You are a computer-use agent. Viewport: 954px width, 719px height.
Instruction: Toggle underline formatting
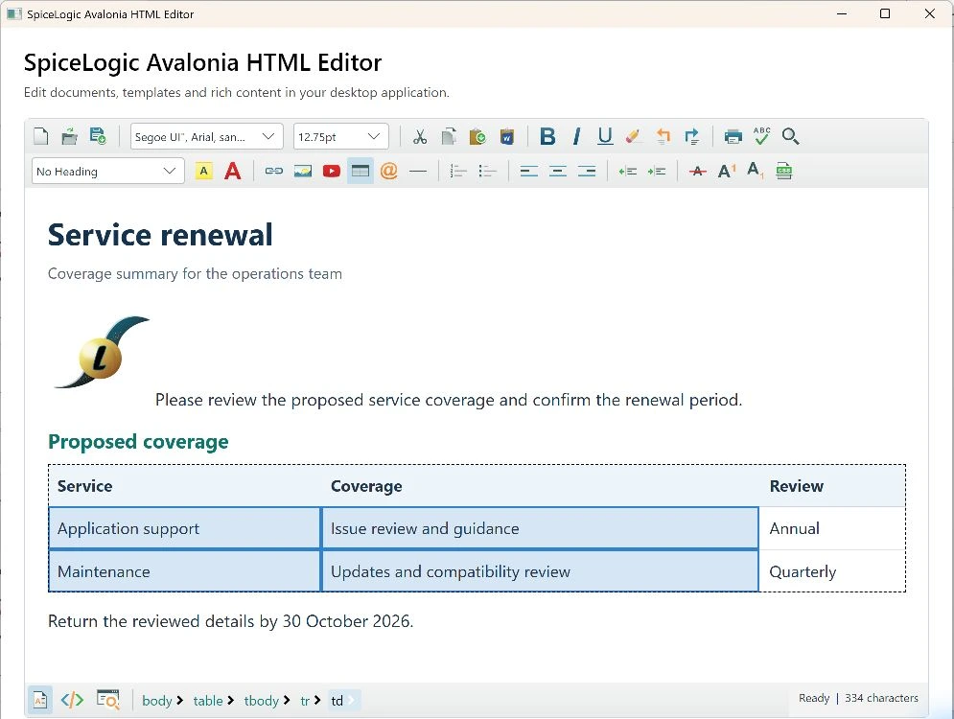tap(605, 136)
